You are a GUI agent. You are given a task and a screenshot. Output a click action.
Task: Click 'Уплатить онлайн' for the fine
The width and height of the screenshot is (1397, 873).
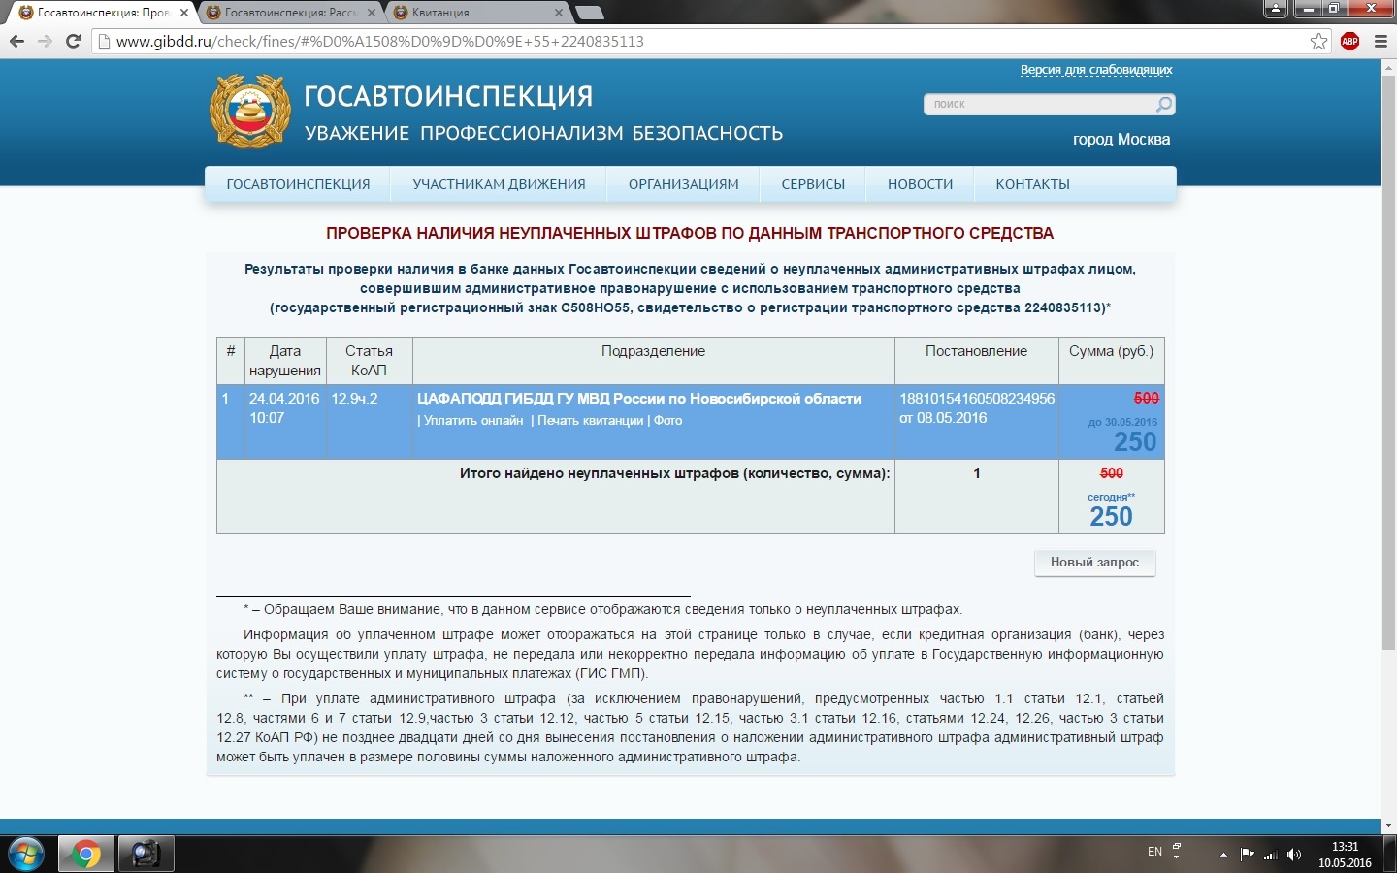pos(473,421)
